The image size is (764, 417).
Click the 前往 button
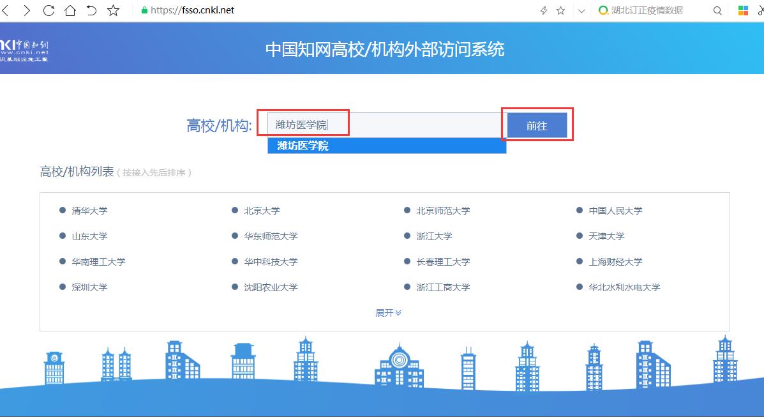tap(537, 126)
